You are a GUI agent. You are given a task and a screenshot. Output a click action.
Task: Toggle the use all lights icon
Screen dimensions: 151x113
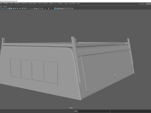[18, 8]
